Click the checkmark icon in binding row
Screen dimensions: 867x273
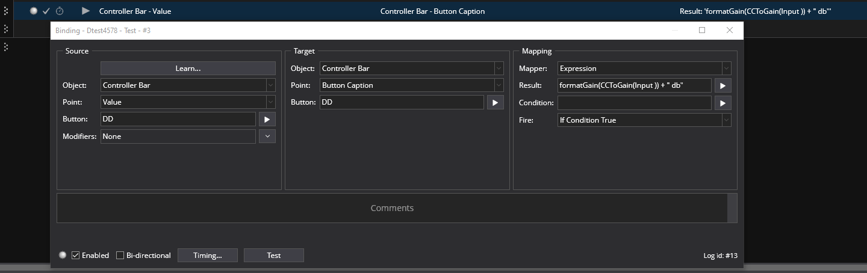46,11
